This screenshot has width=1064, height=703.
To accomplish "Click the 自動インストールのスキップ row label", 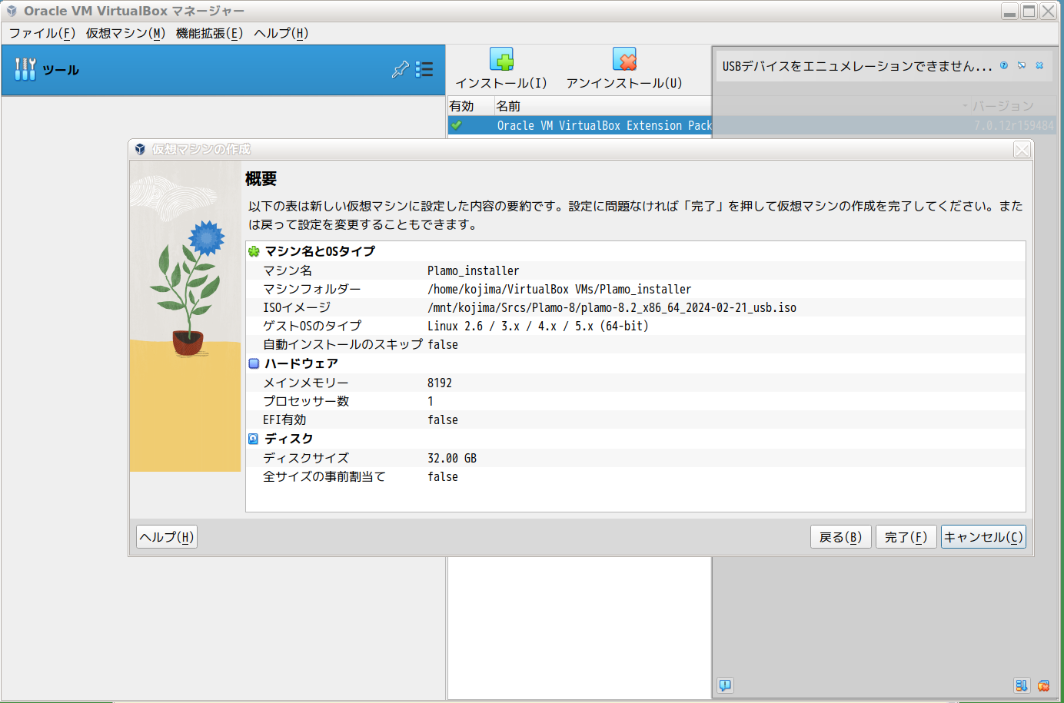I will [x=343, y=344].
